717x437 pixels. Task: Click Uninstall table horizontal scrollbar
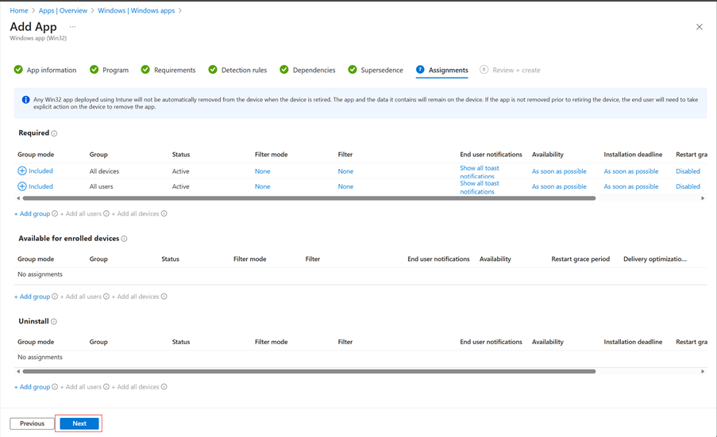click(309, 372)
